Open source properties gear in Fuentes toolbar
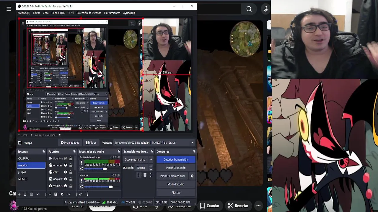 coord(62,194)
